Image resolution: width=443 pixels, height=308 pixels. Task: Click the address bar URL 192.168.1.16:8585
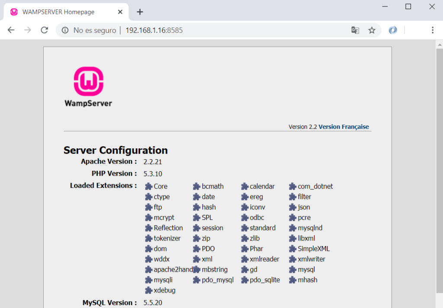[x=154, y=30]
